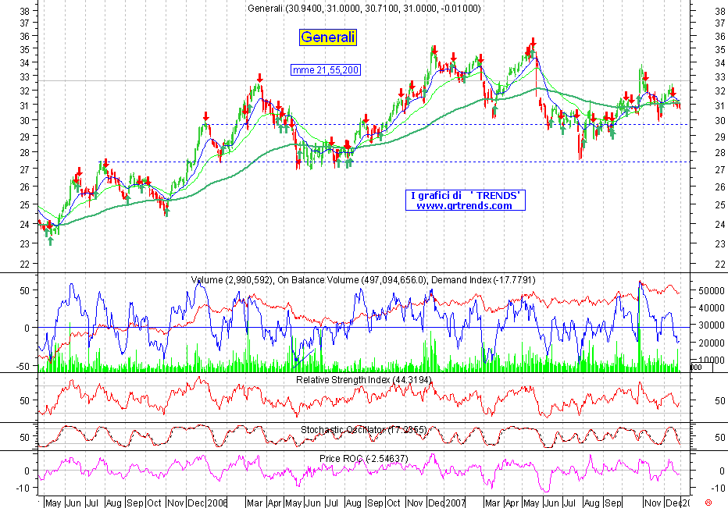
Task: Click the Relative Strength Index (44.3194) label
Action: [364, 379]
